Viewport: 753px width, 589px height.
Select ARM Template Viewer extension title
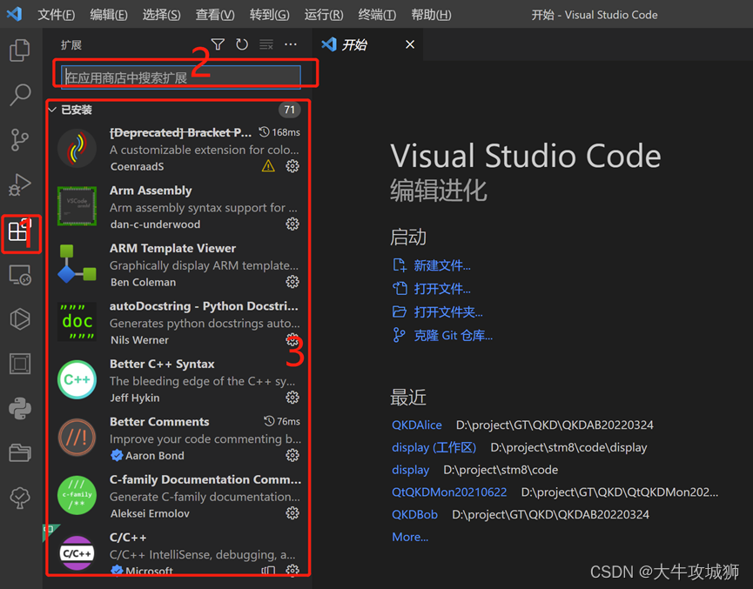[173, 248]
